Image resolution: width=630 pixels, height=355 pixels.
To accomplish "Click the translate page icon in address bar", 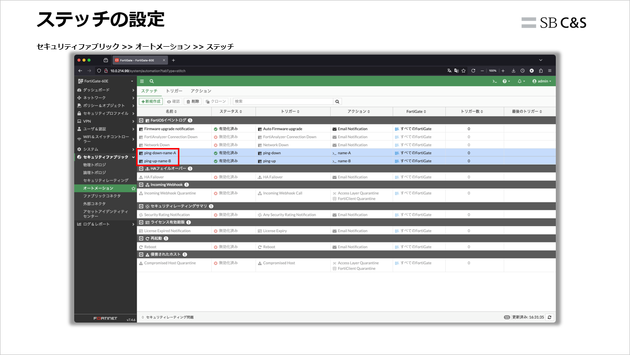I will [449, 71].
